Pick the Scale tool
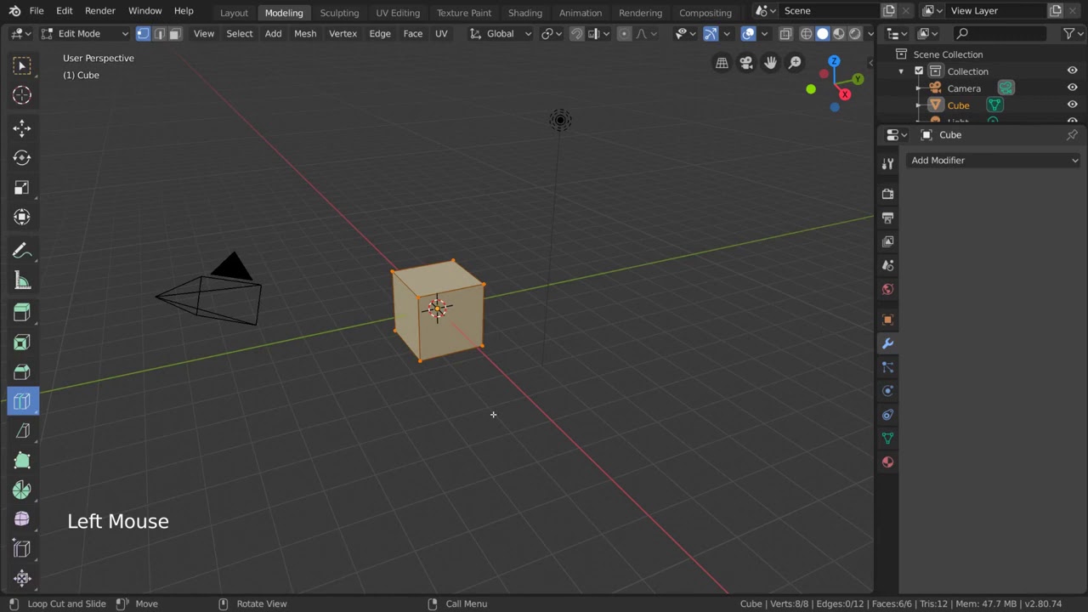The width and height of the screenshot is (1088, 612). [22, 188]
